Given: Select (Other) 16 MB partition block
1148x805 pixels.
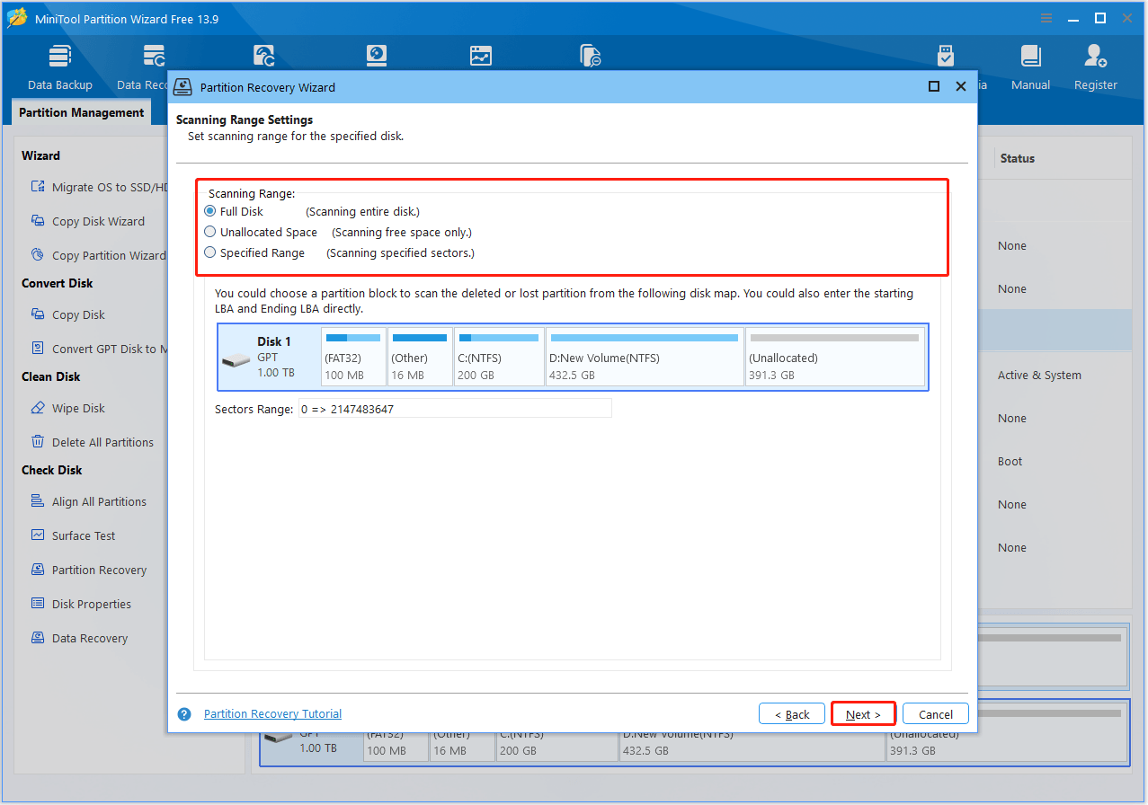Looking at the screenshot, I should click(420, 357).
